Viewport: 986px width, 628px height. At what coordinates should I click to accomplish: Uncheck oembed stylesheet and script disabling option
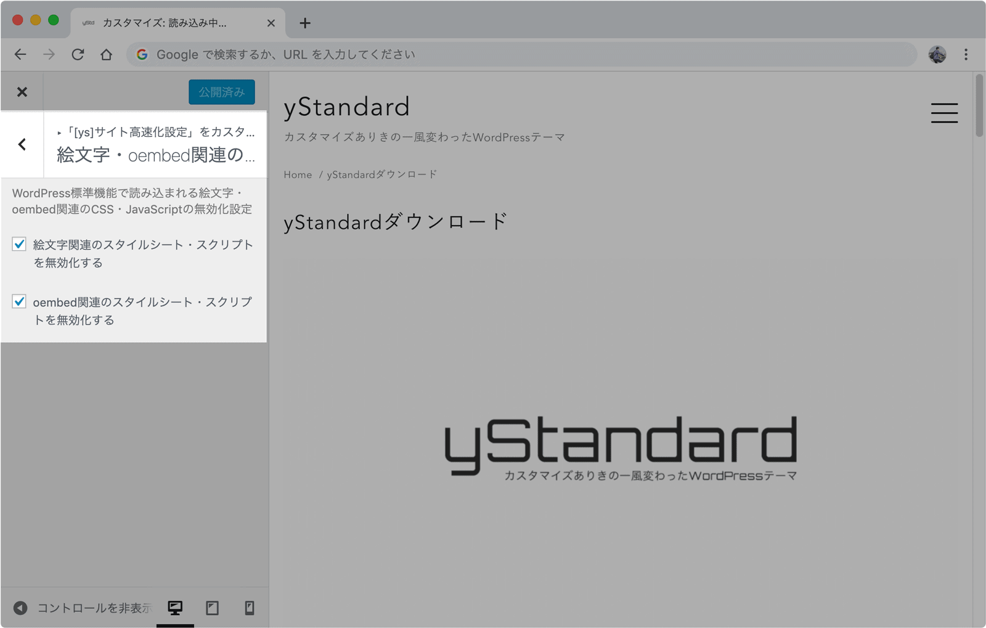click(19, 301)
